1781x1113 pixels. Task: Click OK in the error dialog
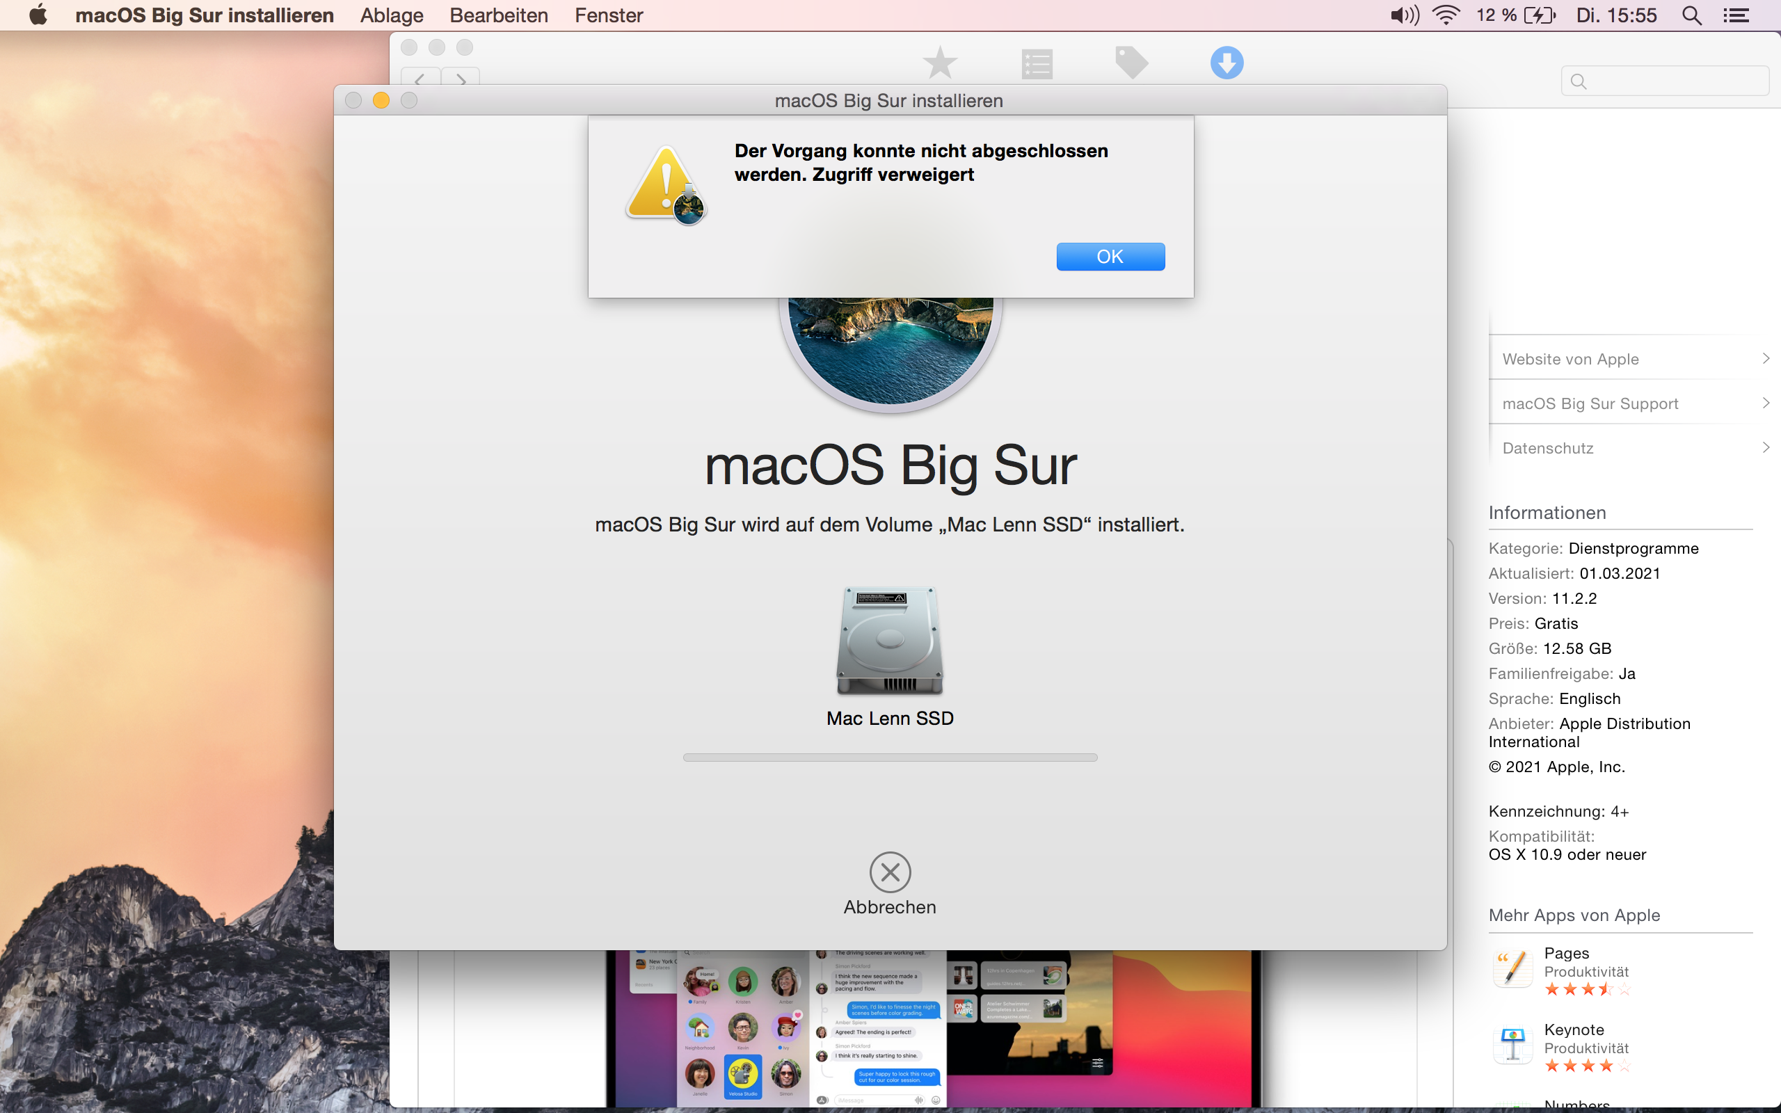pos(1110,256)
